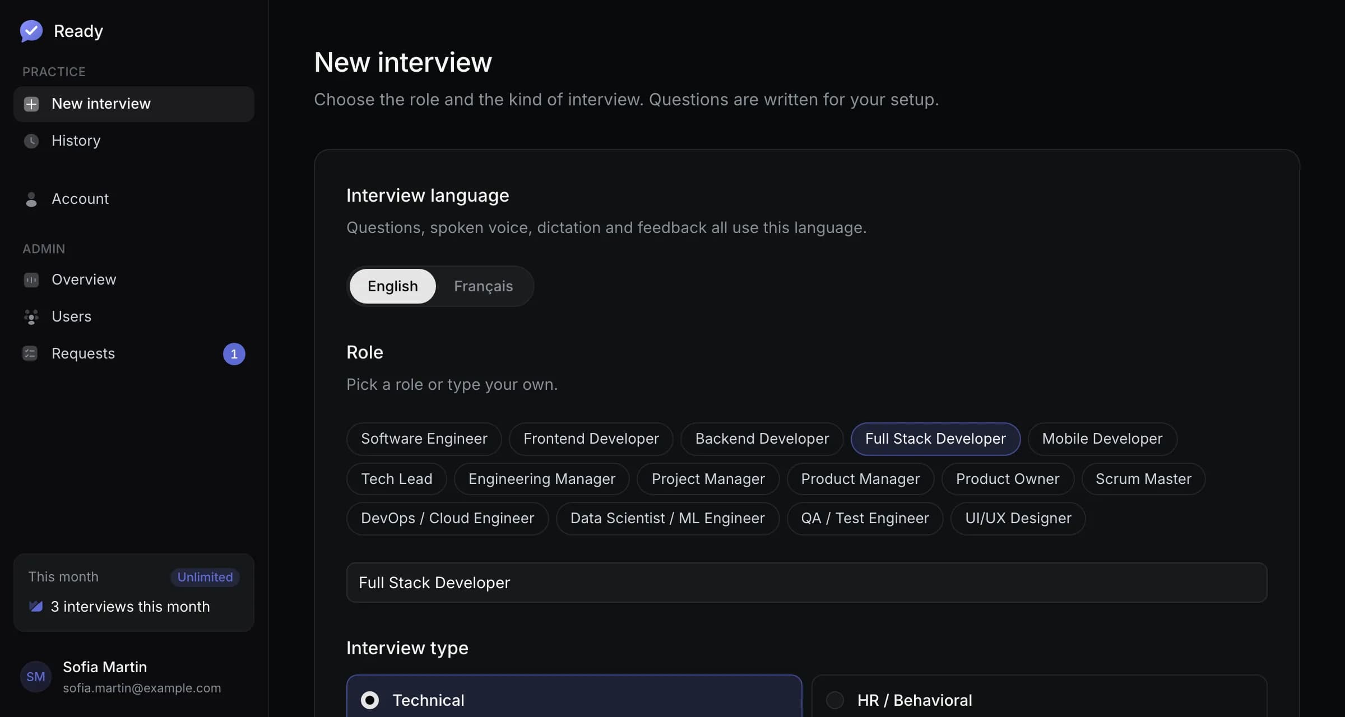Select the HR / Behavioral radio option

pyautogui.click(x=835, y=700)
